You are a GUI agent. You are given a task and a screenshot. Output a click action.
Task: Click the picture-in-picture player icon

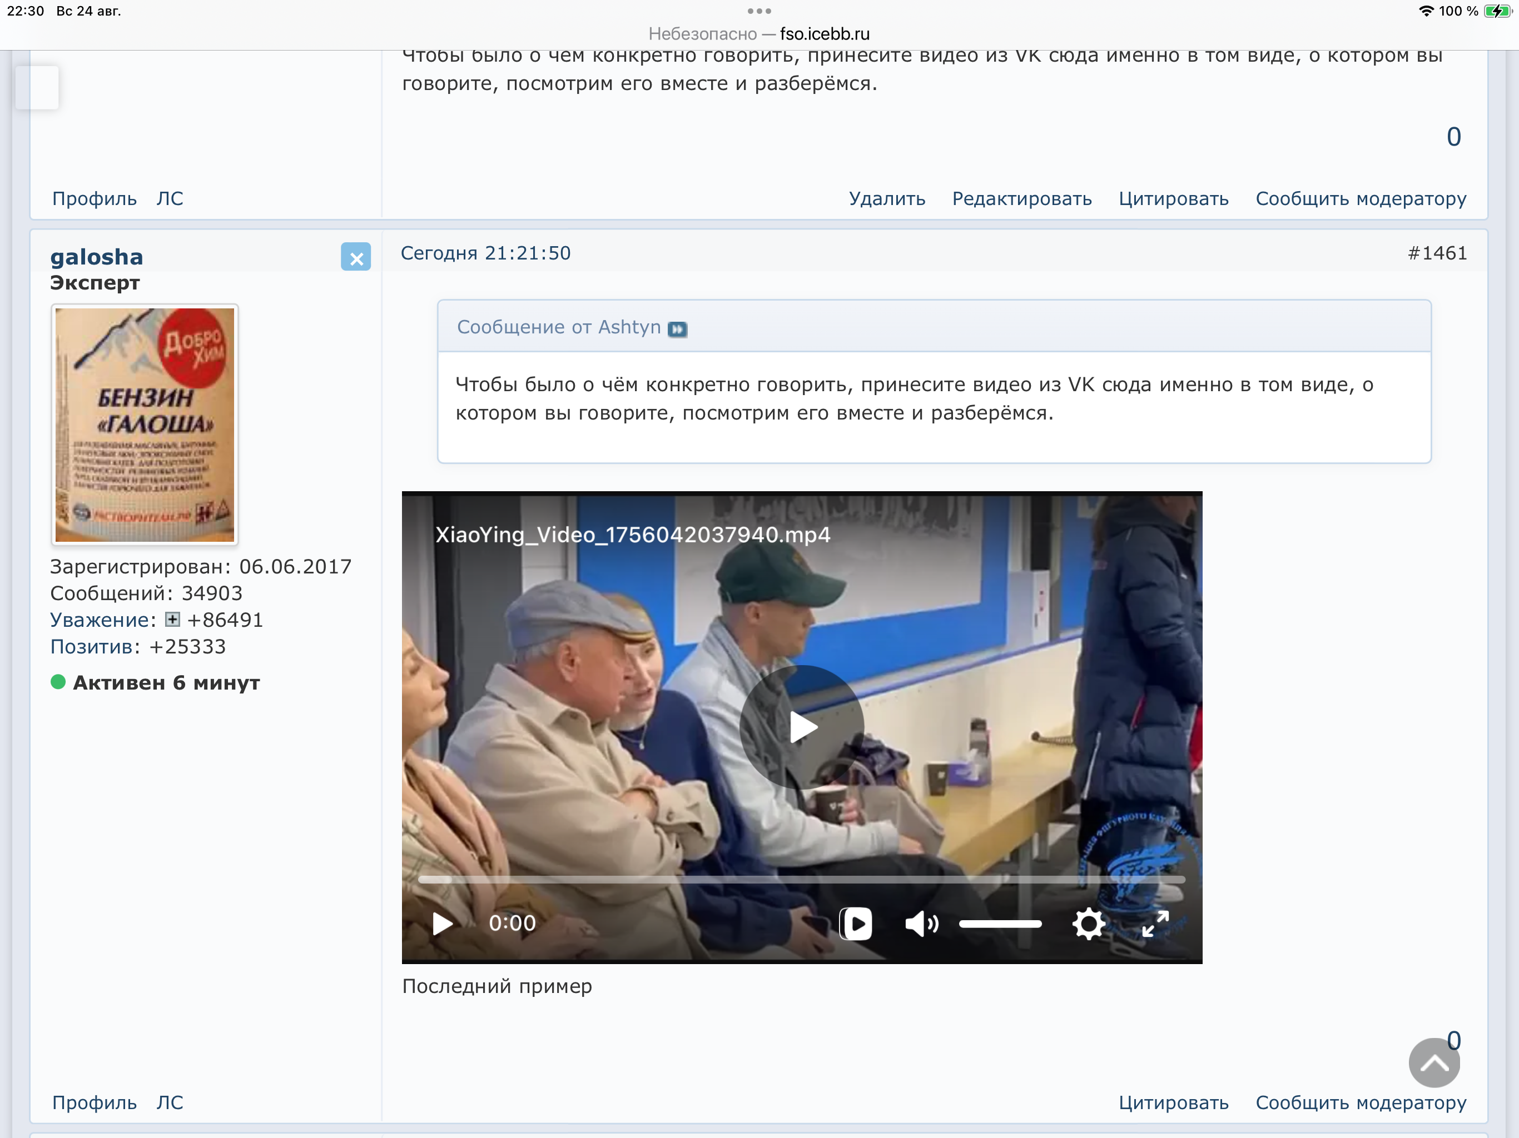[x=856, y=924]
